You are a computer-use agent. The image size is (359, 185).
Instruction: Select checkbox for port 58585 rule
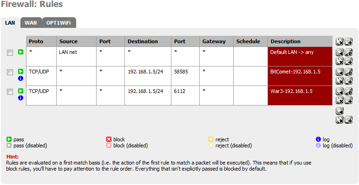pyautogui.click(x=10, y=73)
